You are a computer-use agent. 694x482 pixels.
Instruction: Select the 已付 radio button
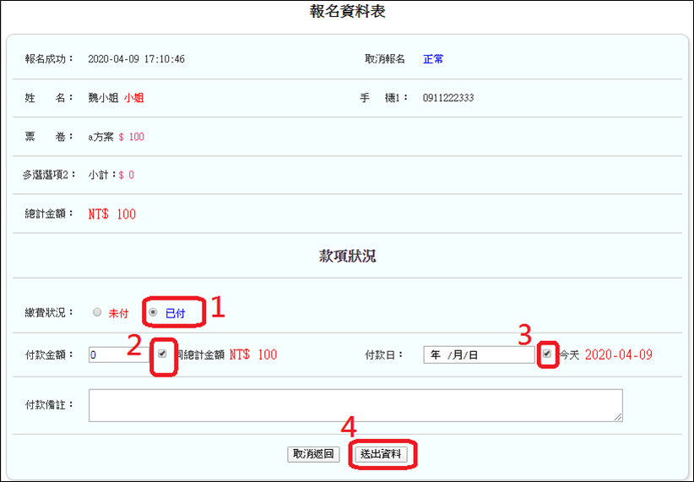click(153, 312)
